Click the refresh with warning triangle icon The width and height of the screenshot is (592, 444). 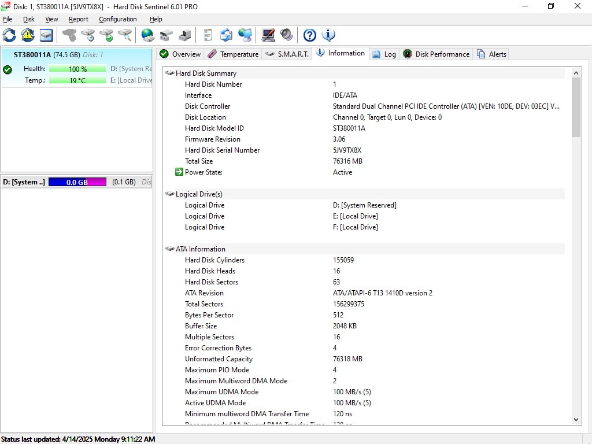point(28,35)
